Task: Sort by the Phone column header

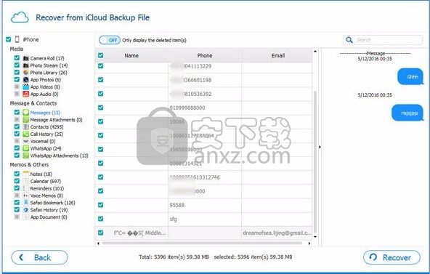Action: tap(205, 55)
